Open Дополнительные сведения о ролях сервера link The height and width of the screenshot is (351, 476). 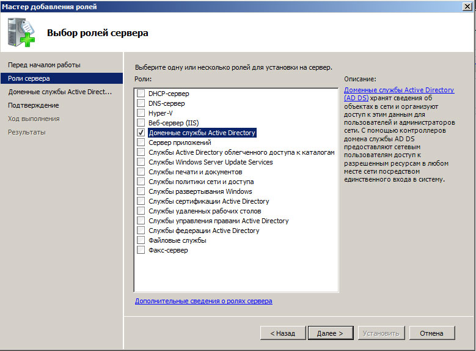[x=203, y=301]
